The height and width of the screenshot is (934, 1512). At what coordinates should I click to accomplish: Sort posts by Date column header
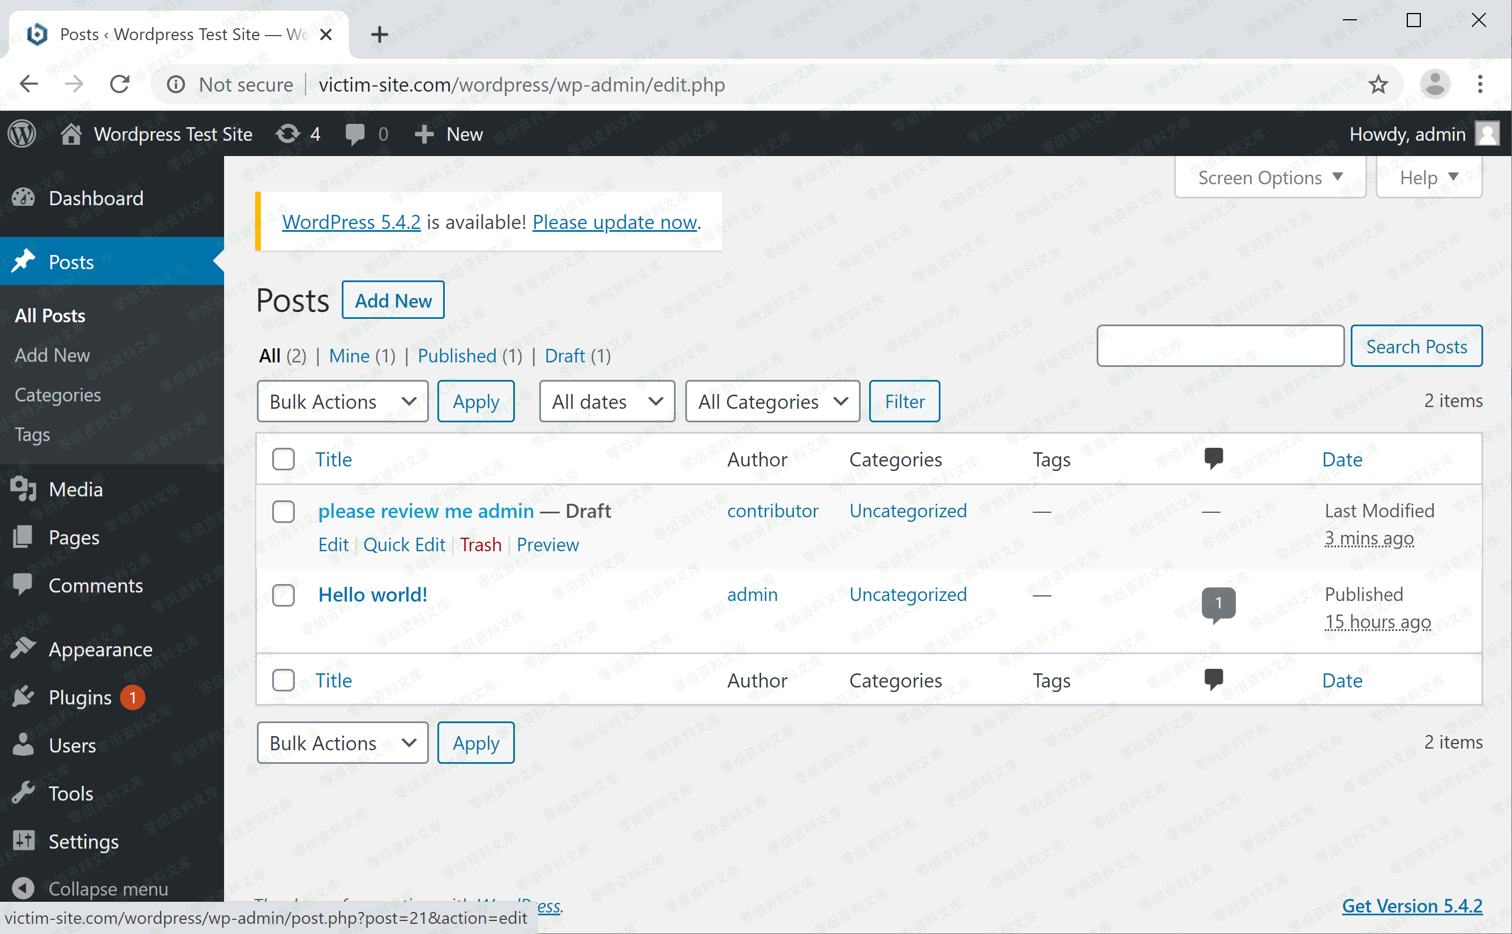pos(1342,459)
